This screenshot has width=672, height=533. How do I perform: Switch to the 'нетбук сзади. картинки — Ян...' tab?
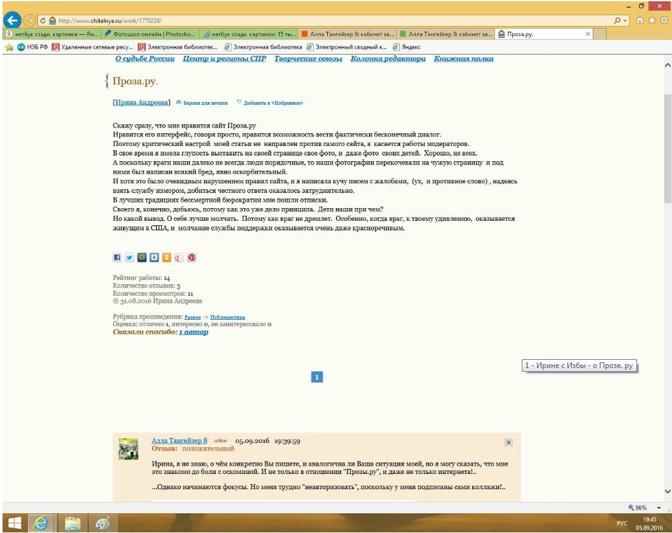[52, 34]
